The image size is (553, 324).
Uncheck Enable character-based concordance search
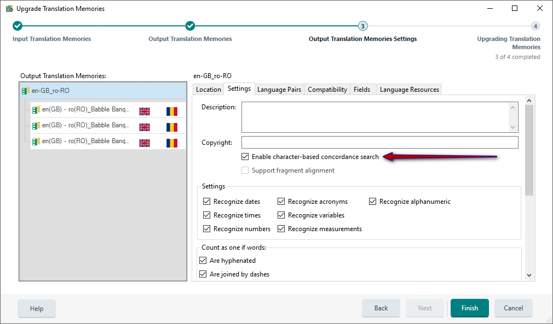tap(245, 157)
